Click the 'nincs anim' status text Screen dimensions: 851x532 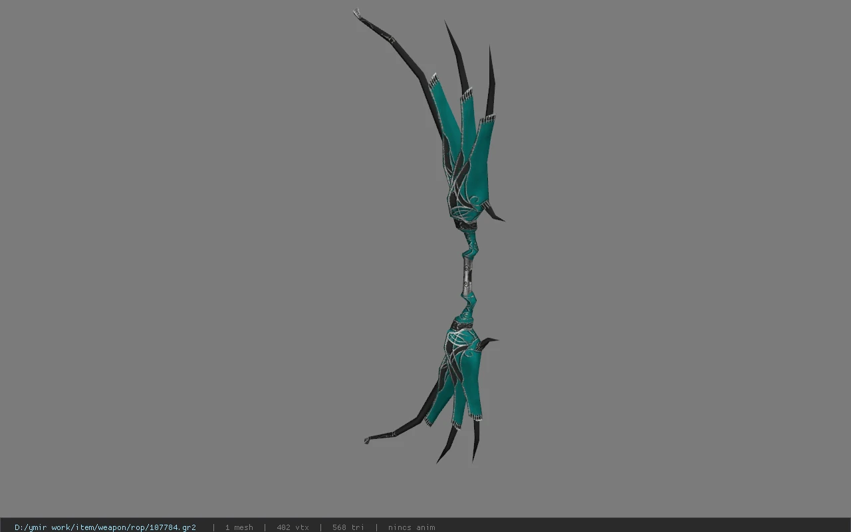click(x=412, y=527)
